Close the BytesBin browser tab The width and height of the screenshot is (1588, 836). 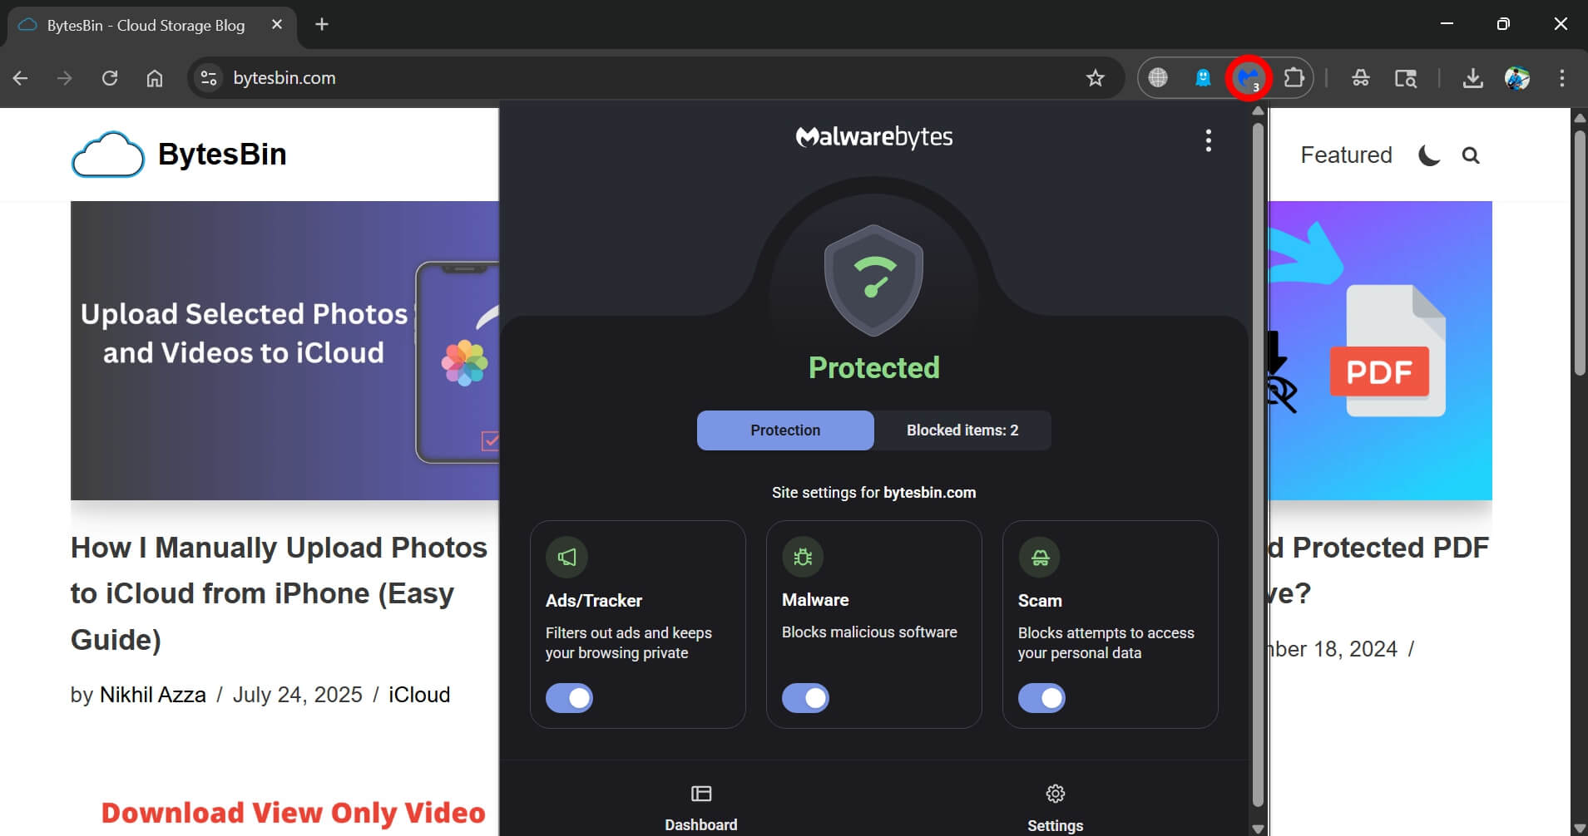click(x=277, y=25)
